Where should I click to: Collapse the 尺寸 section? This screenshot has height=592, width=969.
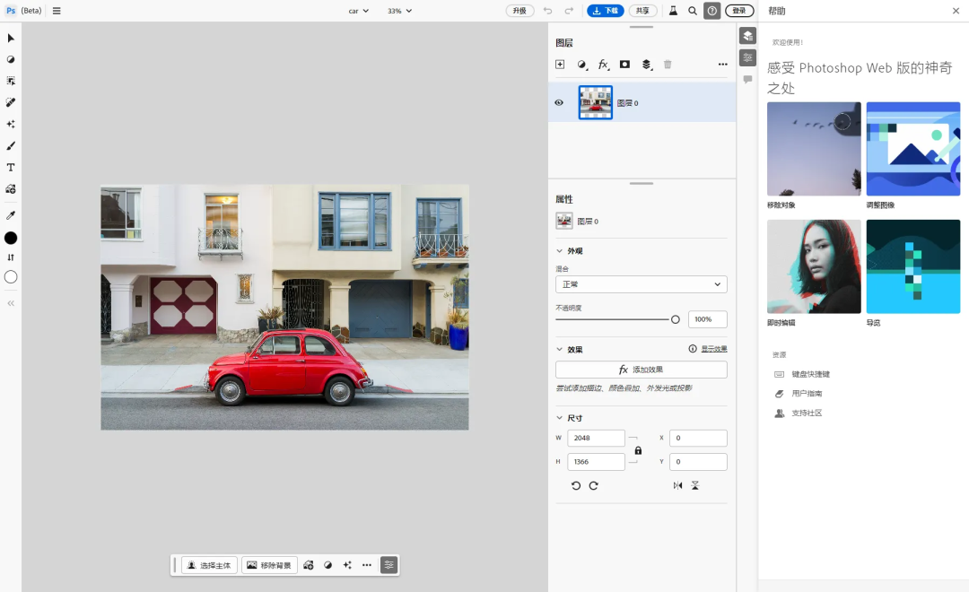560,418
